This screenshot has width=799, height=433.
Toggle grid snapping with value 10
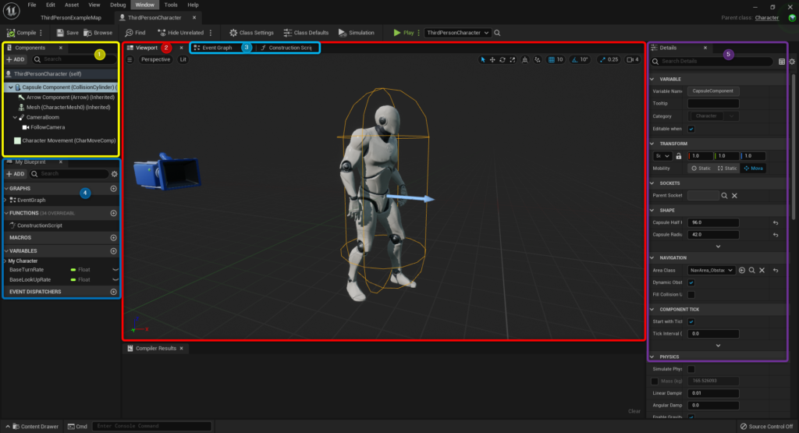[x=556, y=59]
